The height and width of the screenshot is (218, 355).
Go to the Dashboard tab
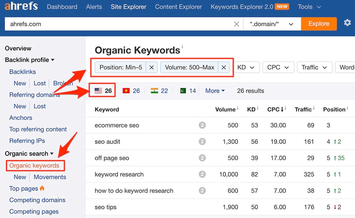click(62, 7)
